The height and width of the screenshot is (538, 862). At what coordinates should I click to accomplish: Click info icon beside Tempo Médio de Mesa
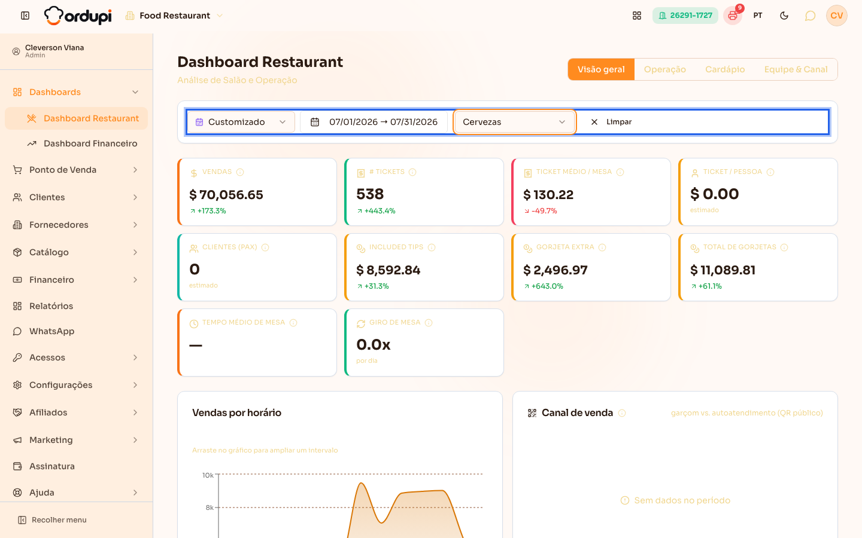[293, 323]
